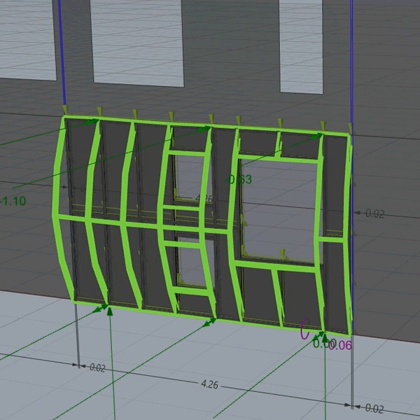This screenshot has width=420, height=420.
Task: Click the magenta rotation handle near the frame's bottom corner
Action: pyautogui.click(x=304, y=329)
